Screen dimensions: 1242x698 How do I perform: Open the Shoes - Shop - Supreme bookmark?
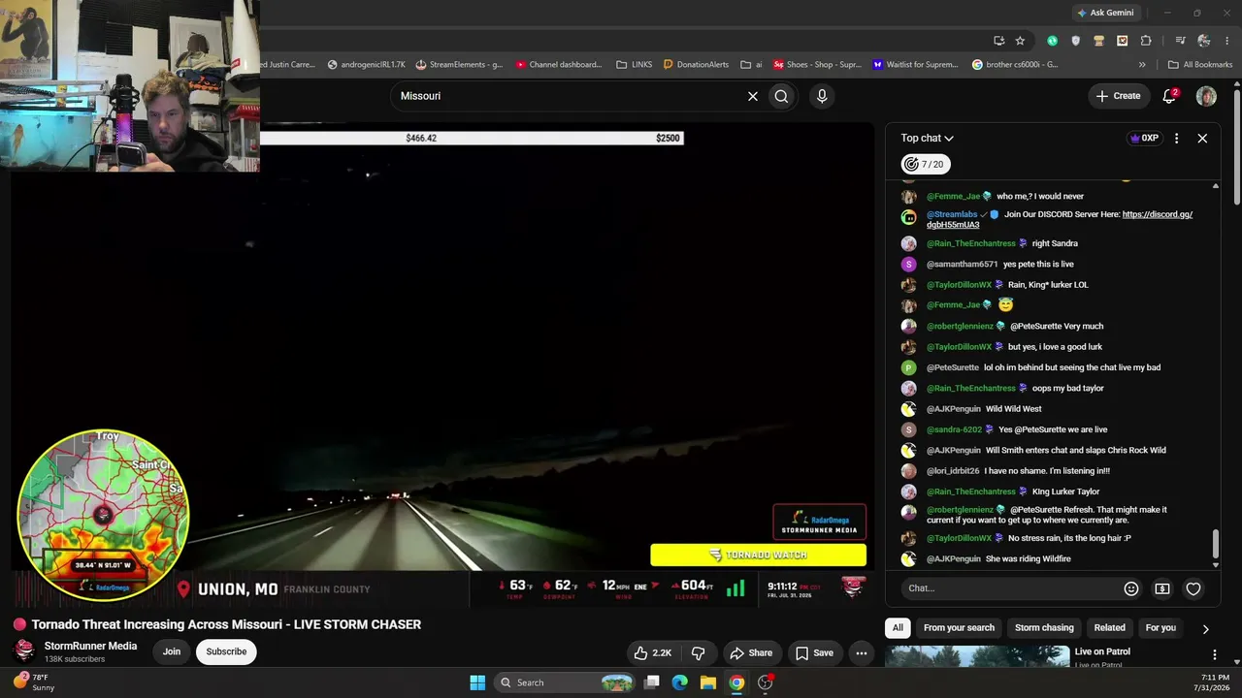817,65
